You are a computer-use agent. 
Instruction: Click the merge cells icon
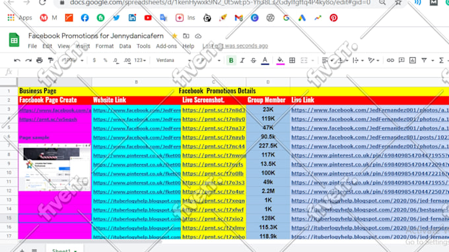[x=304, y=61]
